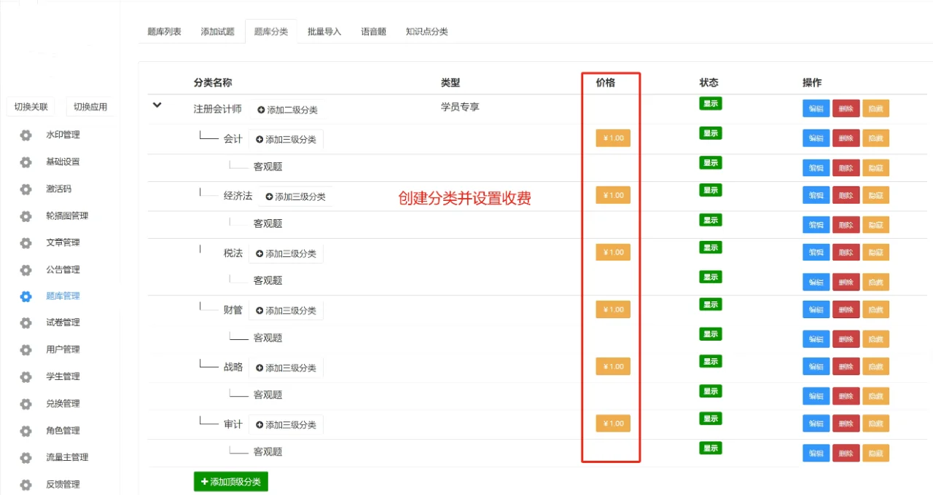Select 反馈管理 at the bottom sidebar
The height and width of the screenshot is (495, 933).
tap(63, 484)
